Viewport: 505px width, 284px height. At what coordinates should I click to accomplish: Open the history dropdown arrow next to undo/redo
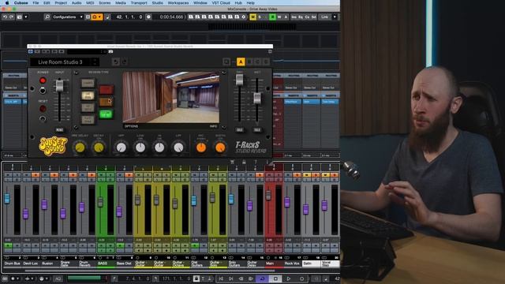pos(26,17)
